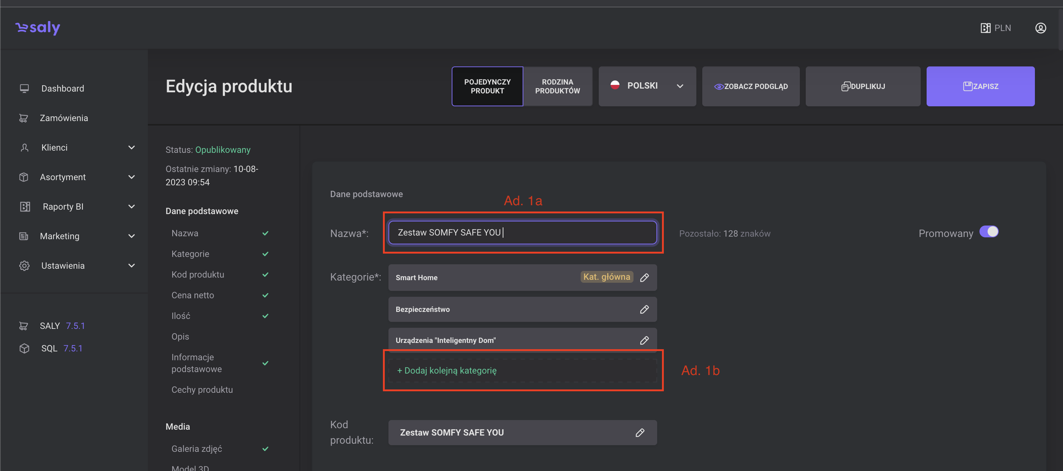Switch to RODZINA PRODUKTÓW mode

[x=557, y=86]
